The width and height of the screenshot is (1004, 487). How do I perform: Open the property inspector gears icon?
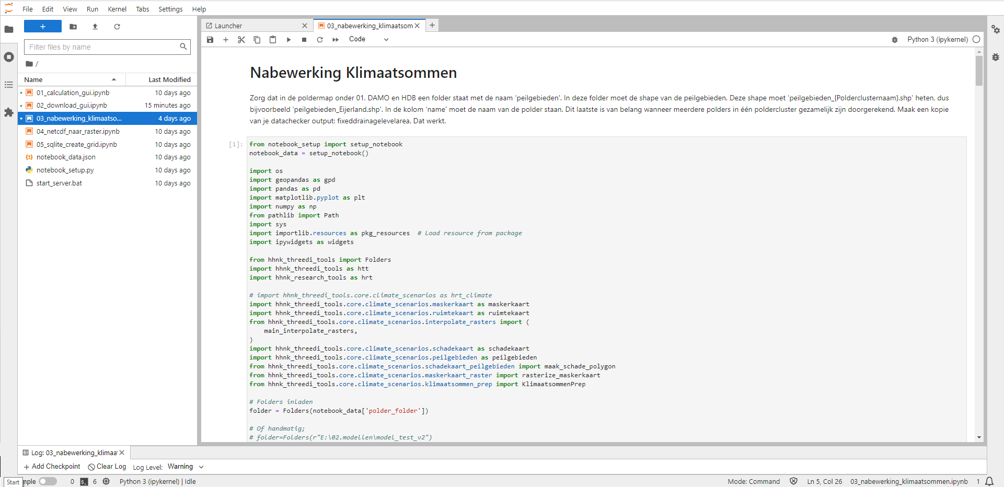point(996,30)
